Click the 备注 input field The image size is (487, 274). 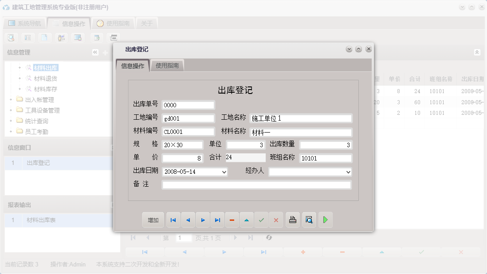click(x=257, y=185)
